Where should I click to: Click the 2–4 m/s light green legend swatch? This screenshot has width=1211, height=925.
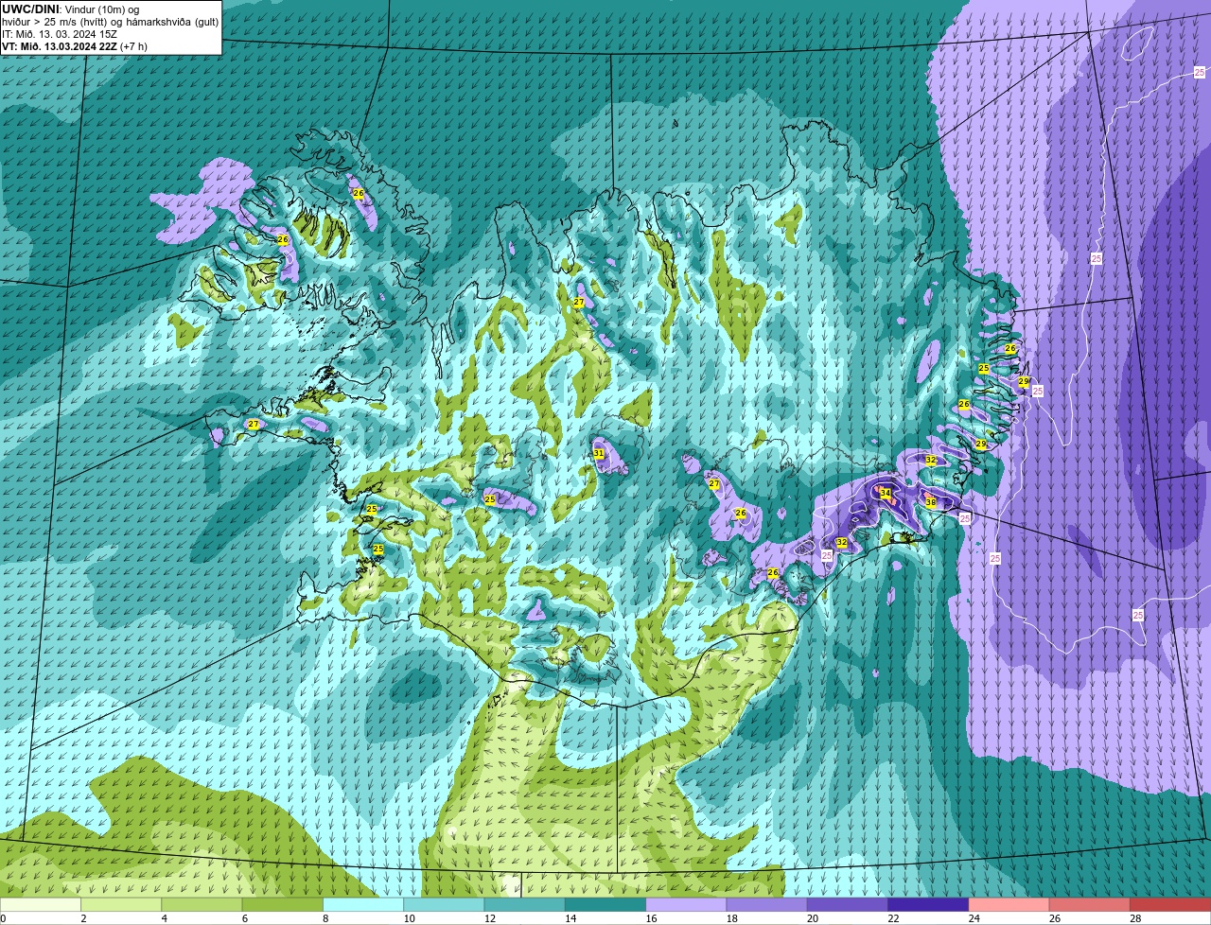(121, 905)
